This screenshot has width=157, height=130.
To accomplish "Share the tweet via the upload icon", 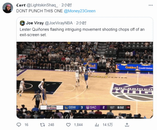I will point(127,125).
